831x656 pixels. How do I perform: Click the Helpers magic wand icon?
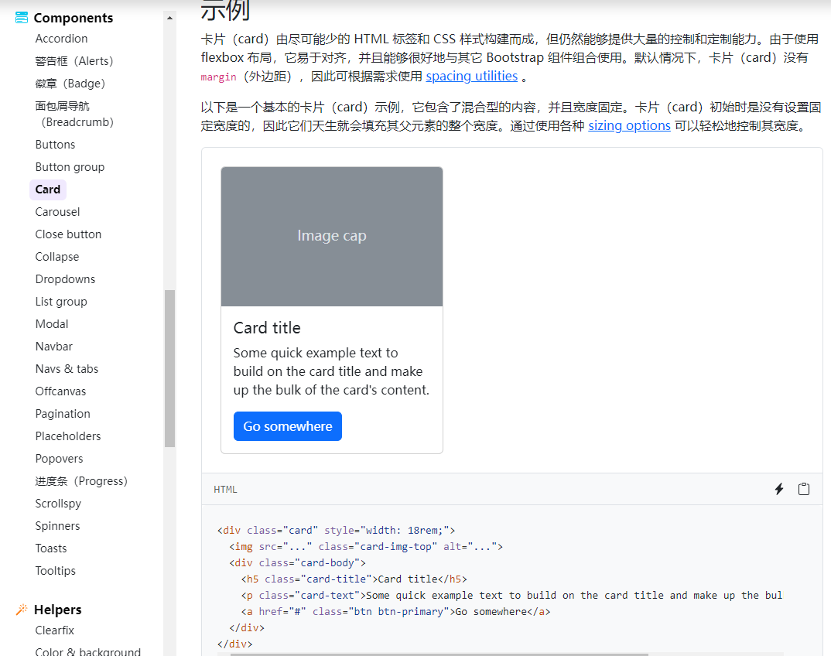coord(22,610)
